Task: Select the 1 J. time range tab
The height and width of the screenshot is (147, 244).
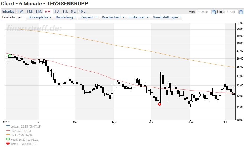Action: click(57, 12)
